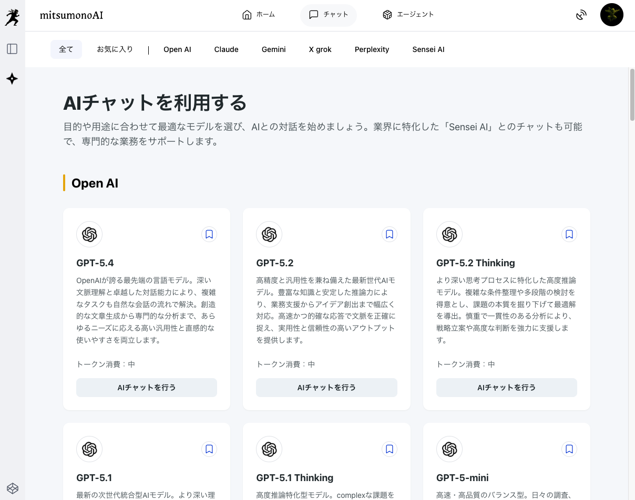Click the GPT-5.4 OpenAI logo
Screen dimensions: 635x500
[89, 234]
